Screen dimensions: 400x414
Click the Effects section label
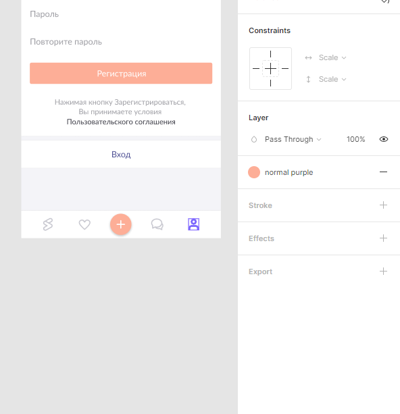261,238
